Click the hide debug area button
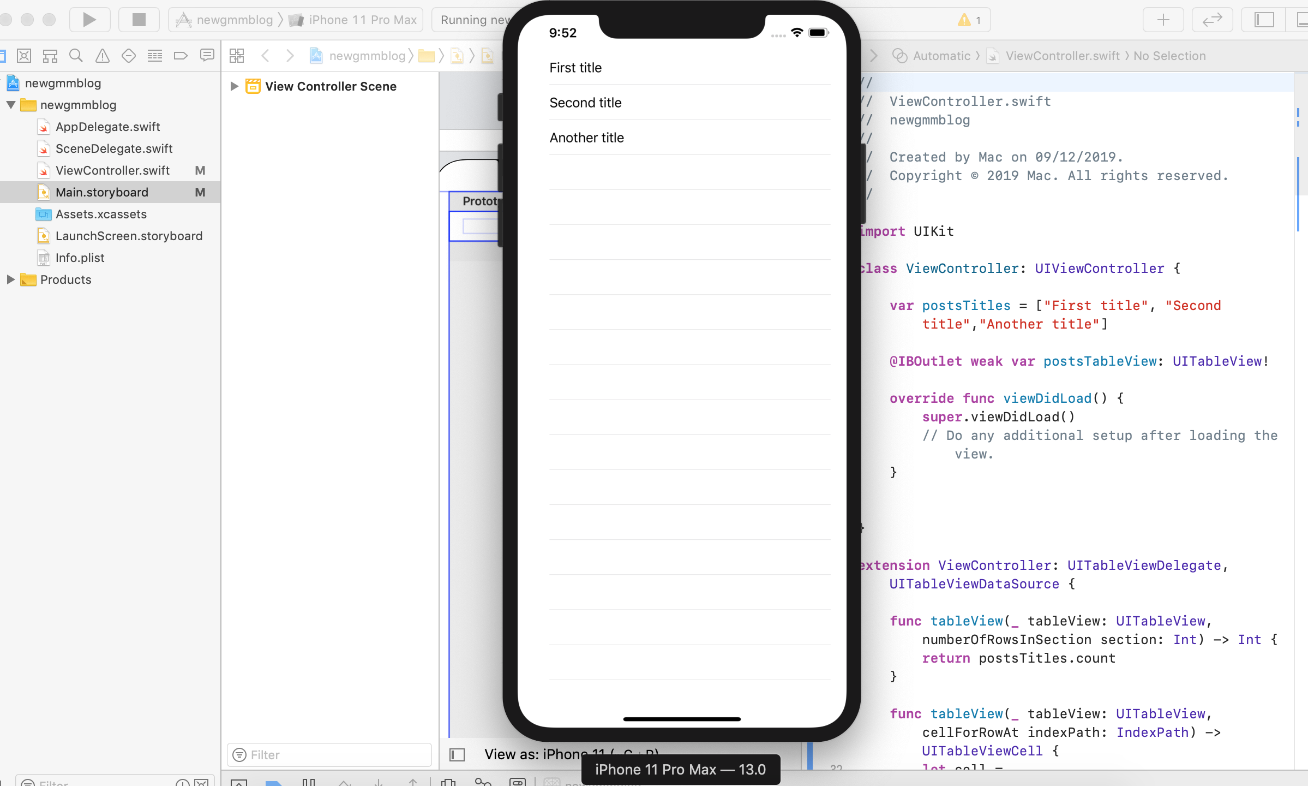The image size is (1308, 786). point(239,782)
